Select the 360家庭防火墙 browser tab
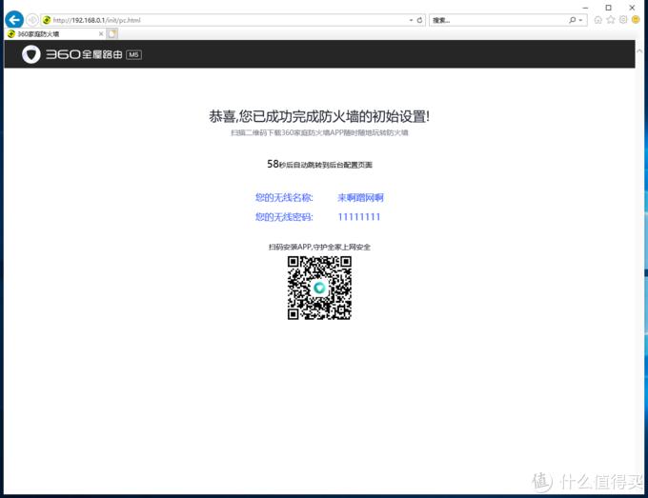Viewport: 648px width, 498px height. coord(54,34)
